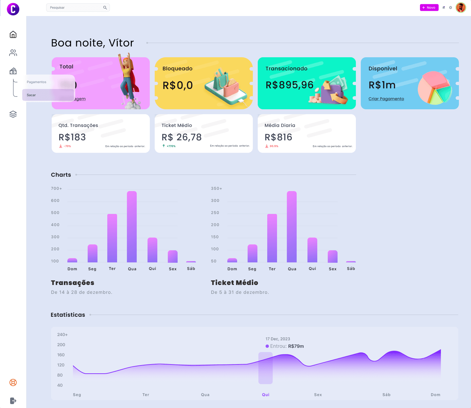Open the user avatar profile menu

click(x=461, y=8)
